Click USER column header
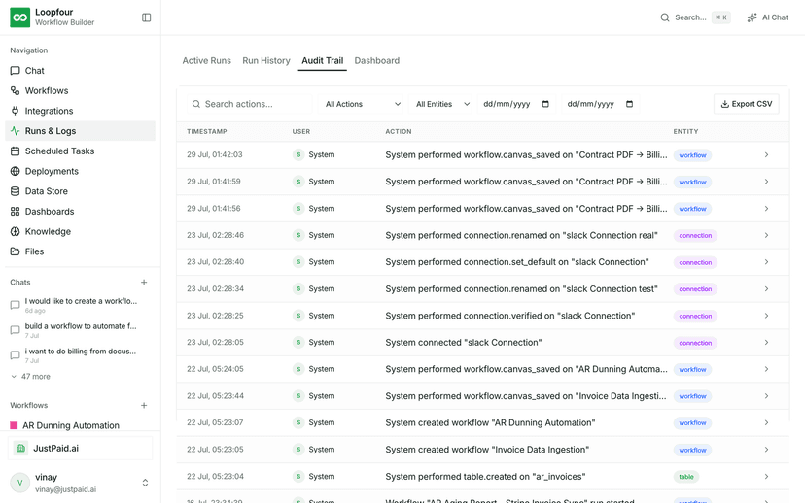Screen dimensions: 805x503 301,132
